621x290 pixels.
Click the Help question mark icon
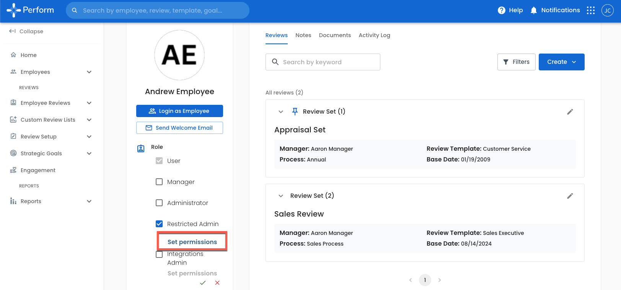tap(501, 10)
